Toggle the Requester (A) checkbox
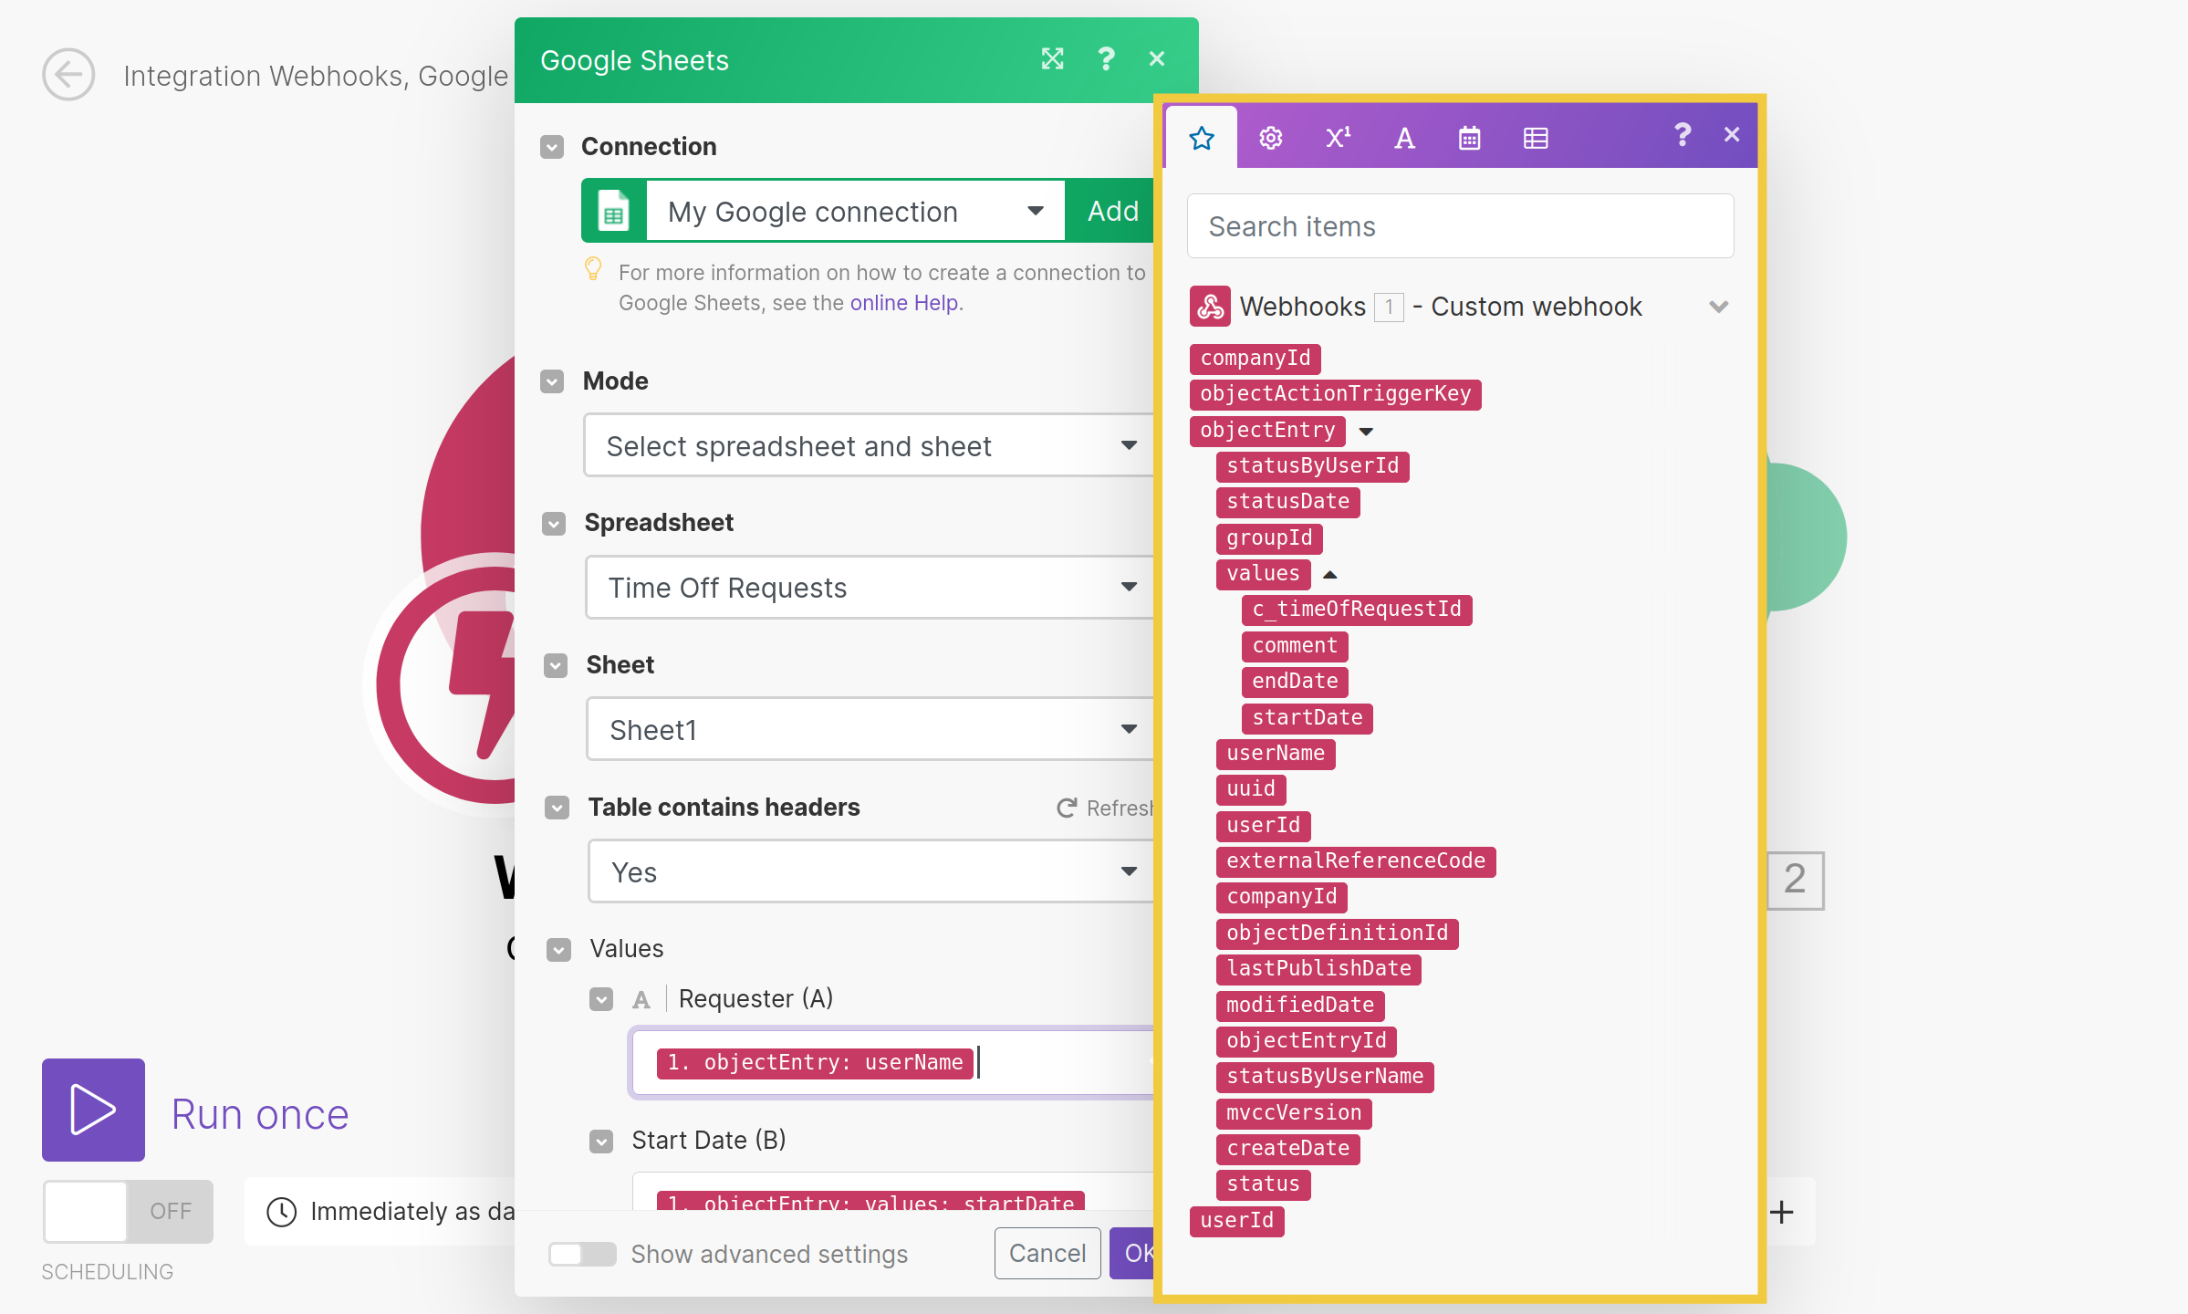The height and width of the screenshot is (1314, 2188). pos(601,1000)
